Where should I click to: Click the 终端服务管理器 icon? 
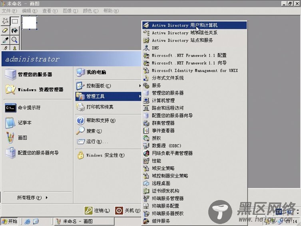click(146, 198)
